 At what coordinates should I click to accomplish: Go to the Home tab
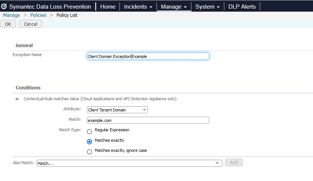(108, 7)
